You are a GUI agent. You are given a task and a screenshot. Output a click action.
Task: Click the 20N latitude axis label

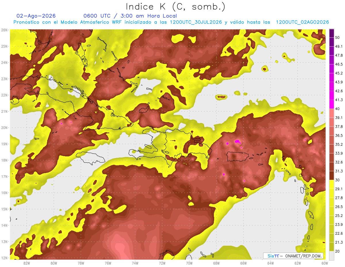4,128
